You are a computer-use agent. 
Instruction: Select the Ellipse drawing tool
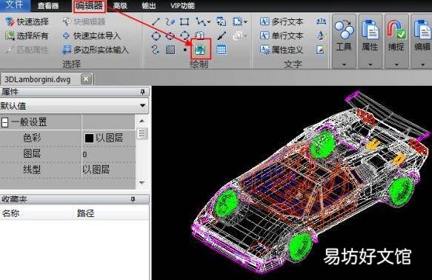pos(170,36)
